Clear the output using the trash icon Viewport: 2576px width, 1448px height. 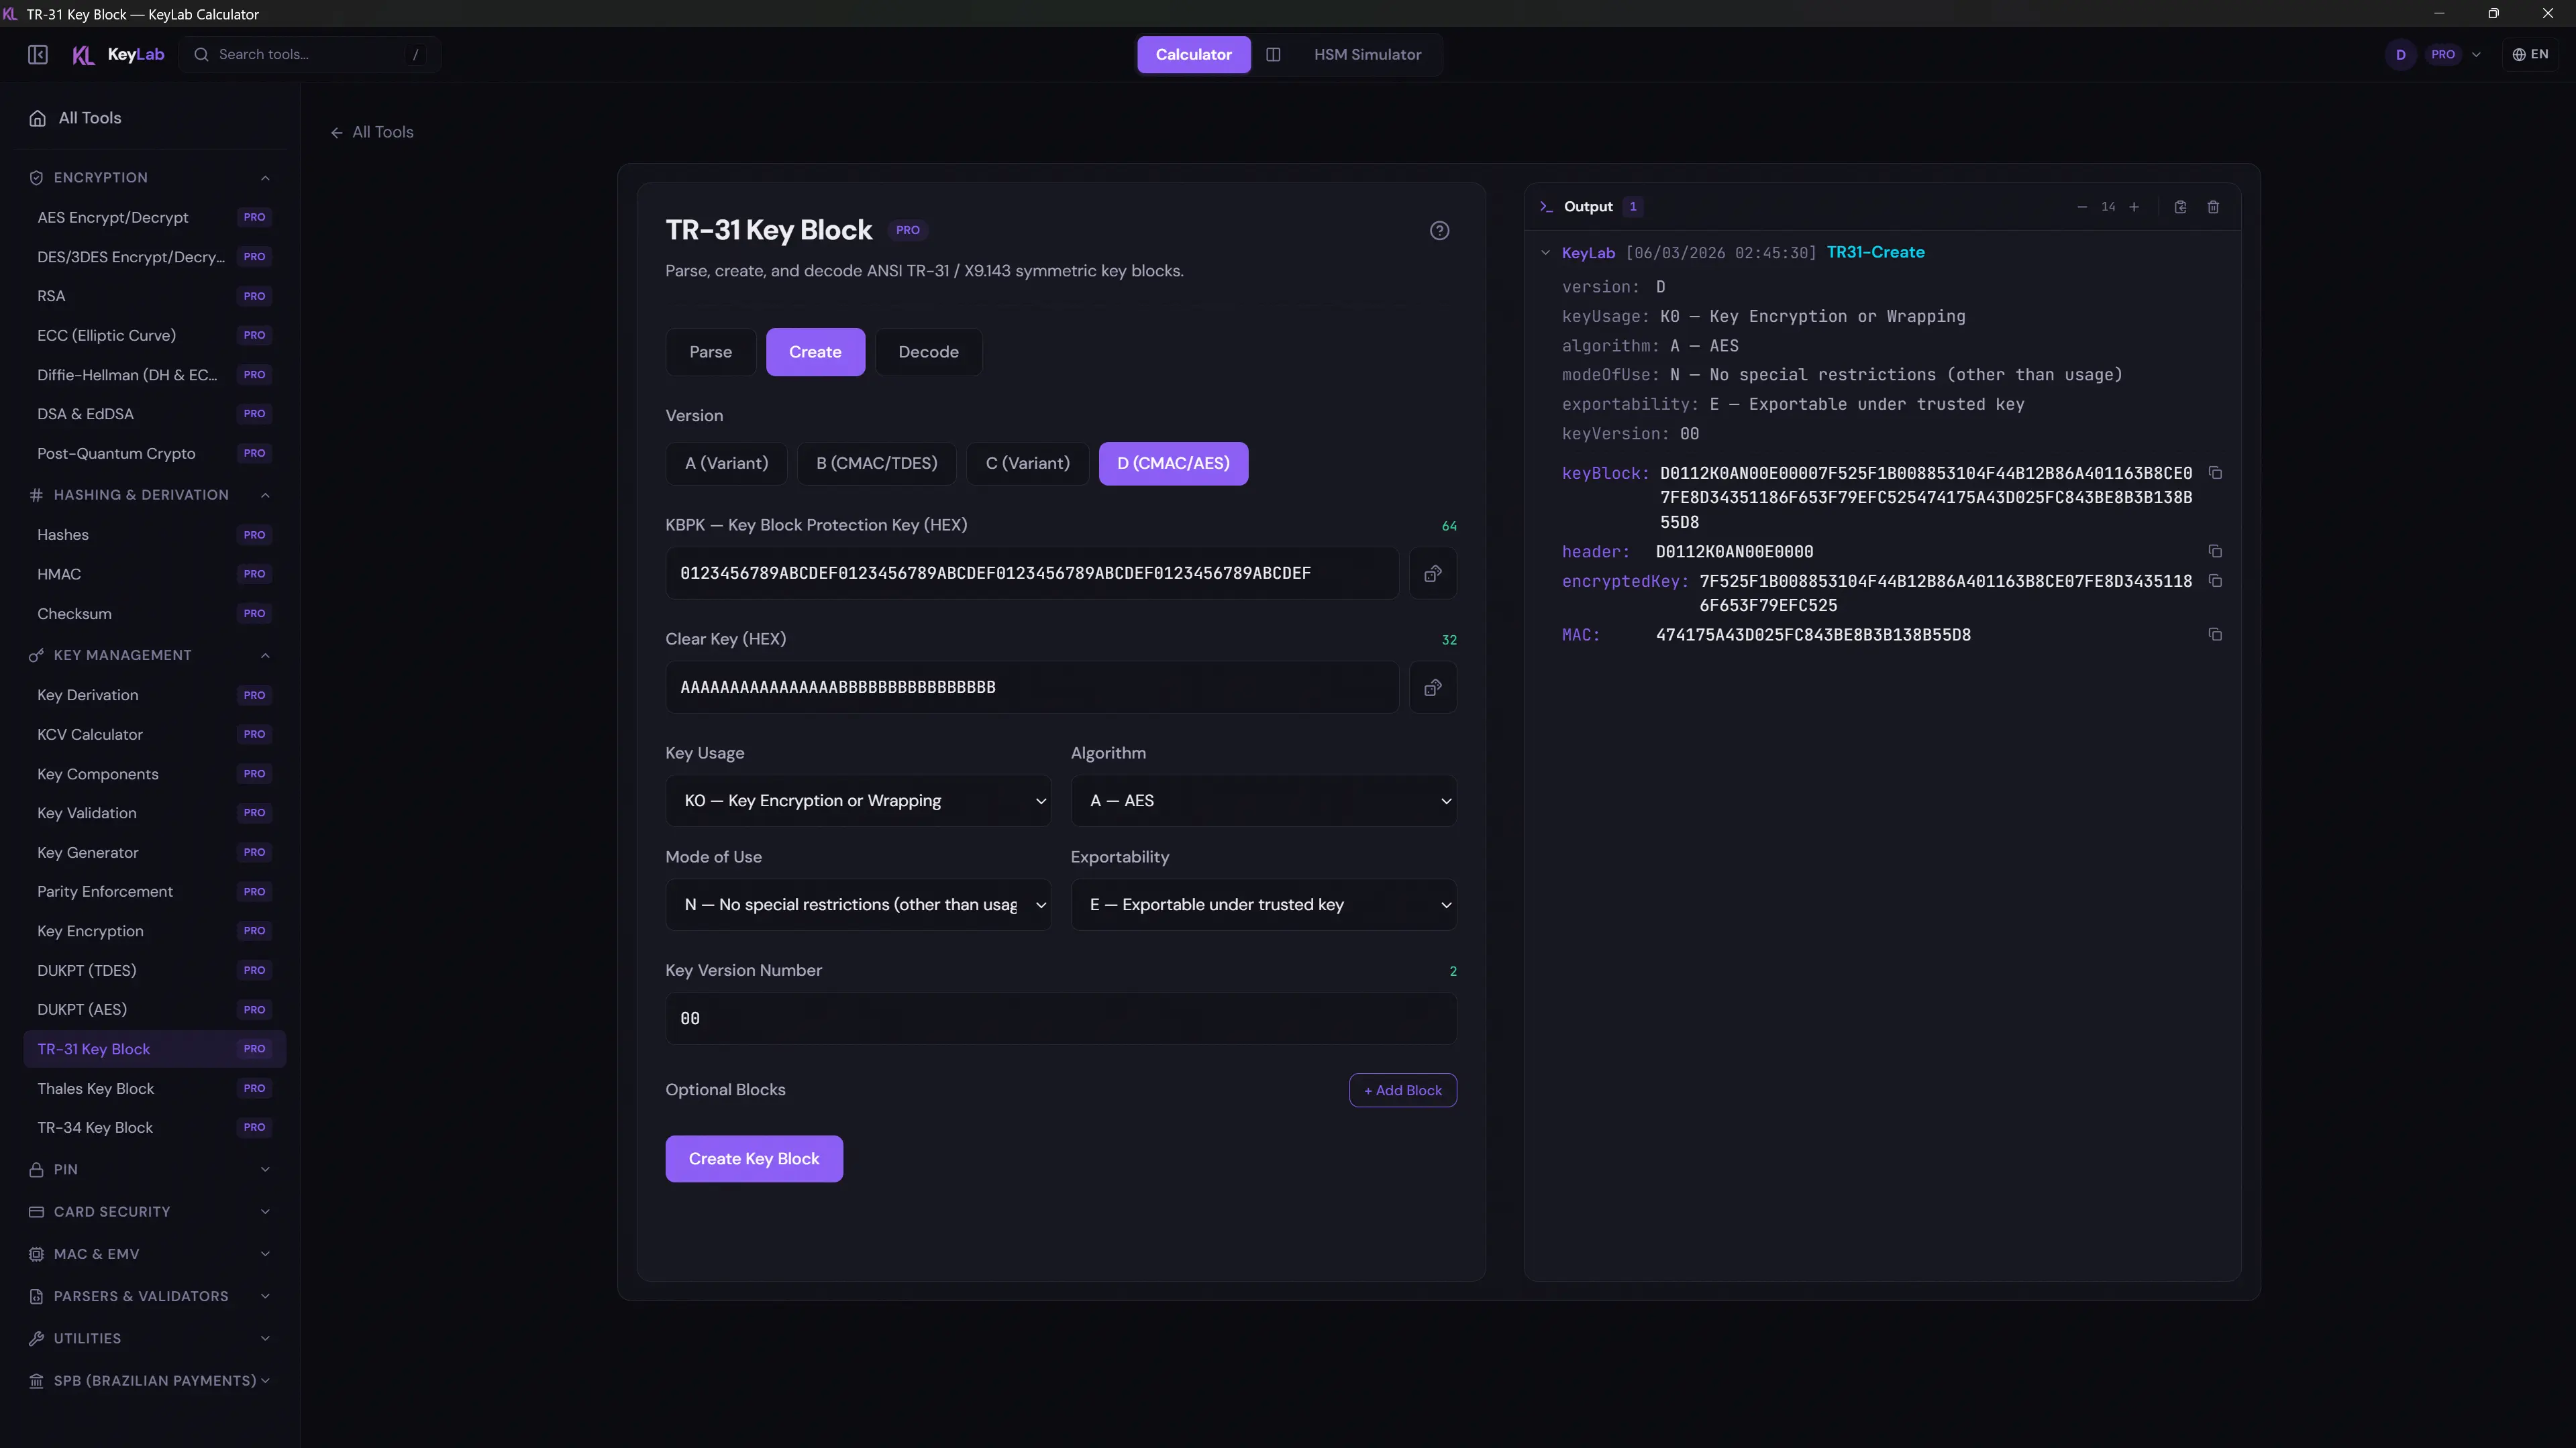pos(2213,207)
